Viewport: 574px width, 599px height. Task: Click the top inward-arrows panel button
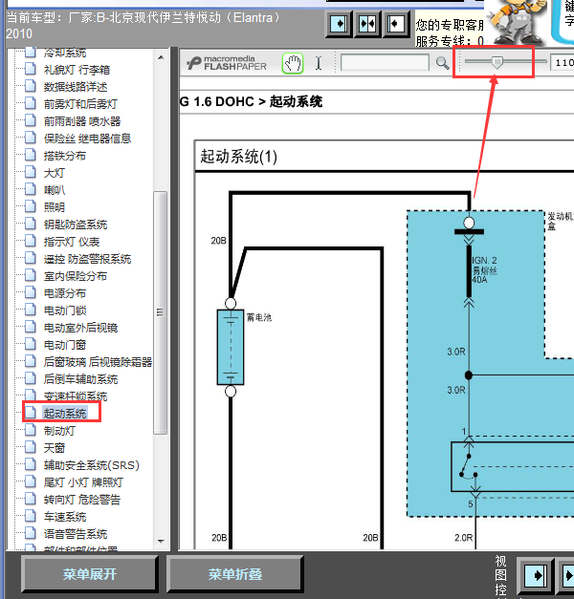pos(367,25)
